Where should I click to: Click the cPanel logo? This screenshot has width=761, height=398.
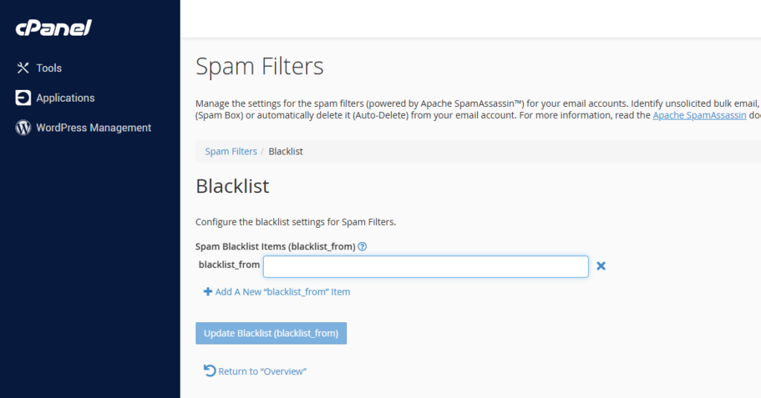pyautogui.click(x=54, y=28)
